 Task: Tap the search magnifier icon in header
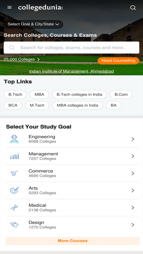click(x=133, y=8)
